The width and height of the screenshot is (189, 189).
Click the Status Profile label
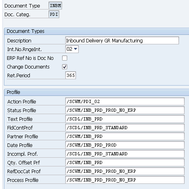click(21, 111)
